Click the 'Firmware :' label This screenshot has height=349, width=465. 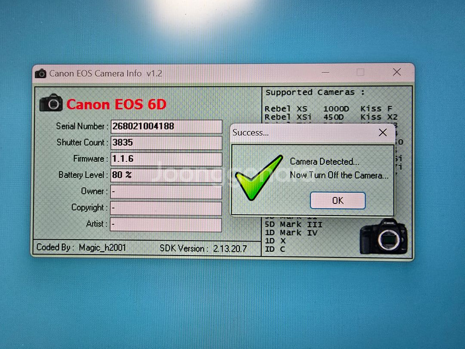coord(91,159)
